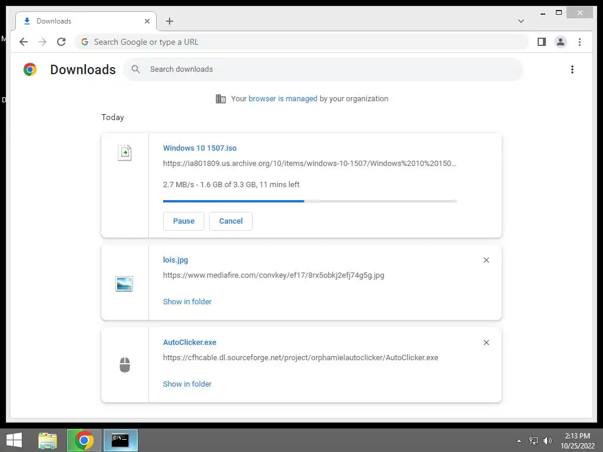Open the taskbar clock and date
The height and width of the screenshot is (452, 603).
coord(577,441)
